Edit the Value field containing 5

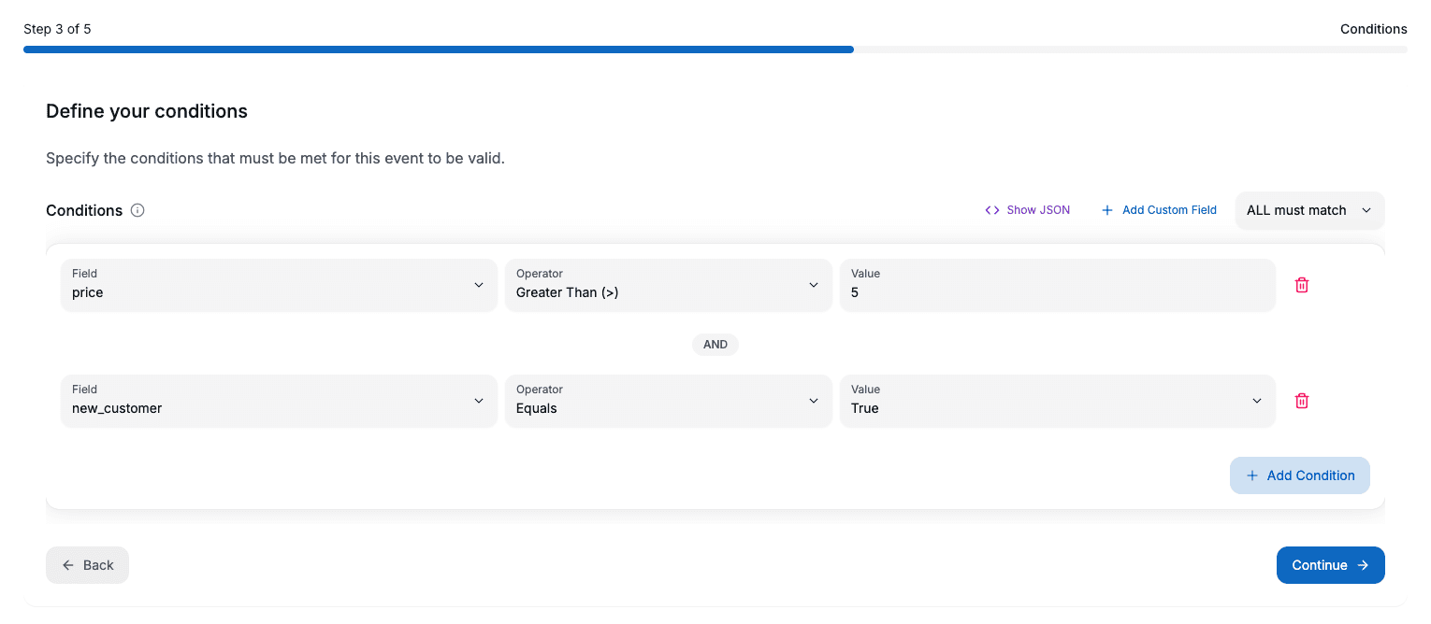pos(1057,285)
